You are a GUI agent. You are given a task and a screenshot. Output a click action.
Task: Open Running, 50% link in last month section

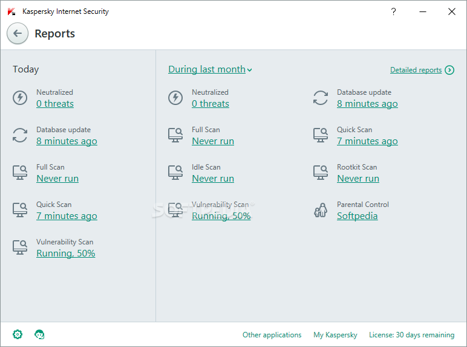coord(221,216)
